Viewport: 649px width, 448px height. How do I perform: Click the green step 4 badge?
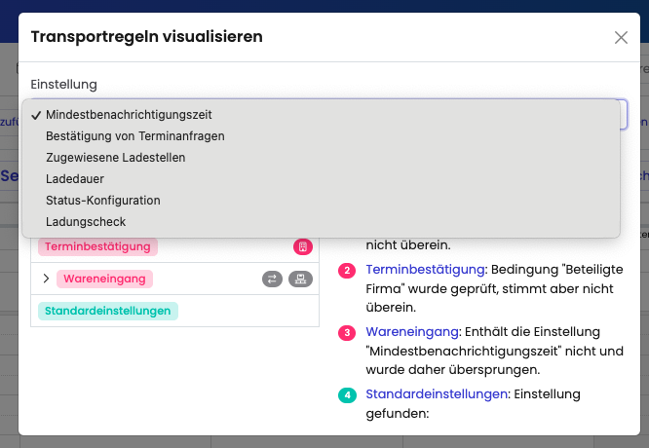pyautogui.click(x=346, y=394)
